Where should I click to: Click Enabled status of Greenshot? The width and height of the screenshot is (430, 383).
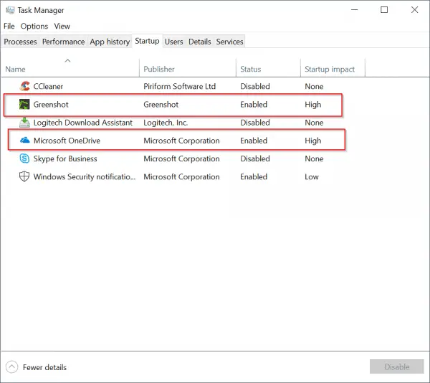pyautogui.click(x=254, y=104)
